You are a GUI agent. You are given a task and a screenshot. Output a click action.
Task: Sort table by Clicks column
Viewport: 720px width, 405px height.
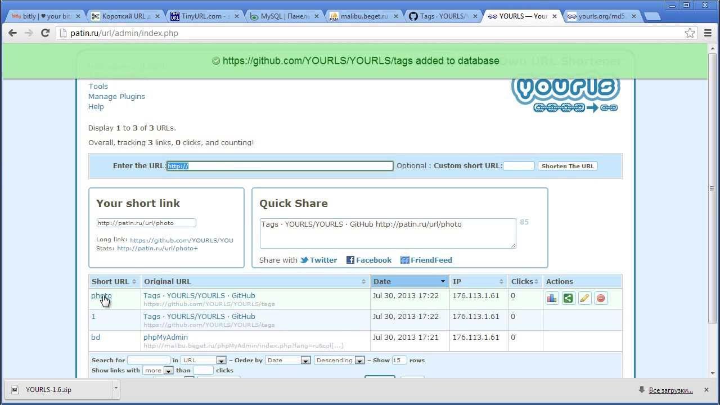[x=525, y=281]
